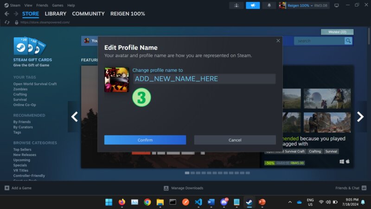Confirm the new profile name

click(145, 140)
